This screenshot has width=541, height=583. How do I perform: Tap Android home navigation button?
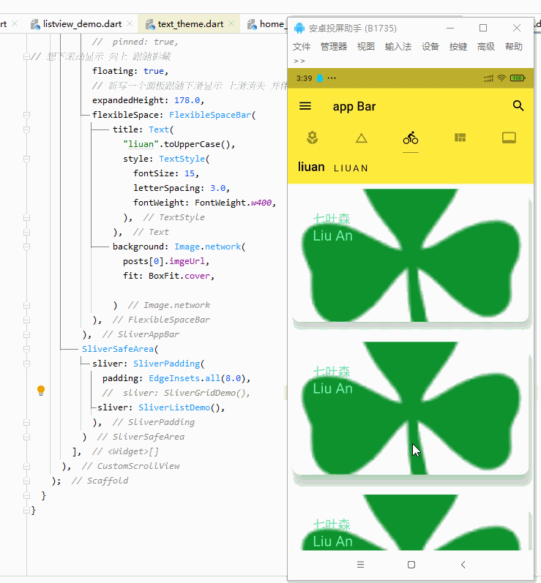[411, 565]
